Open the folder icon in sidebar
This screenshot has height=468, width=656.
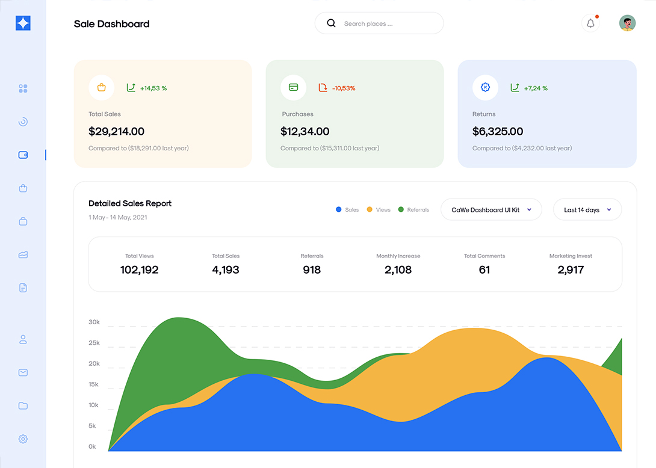click(x=23, y=406)
